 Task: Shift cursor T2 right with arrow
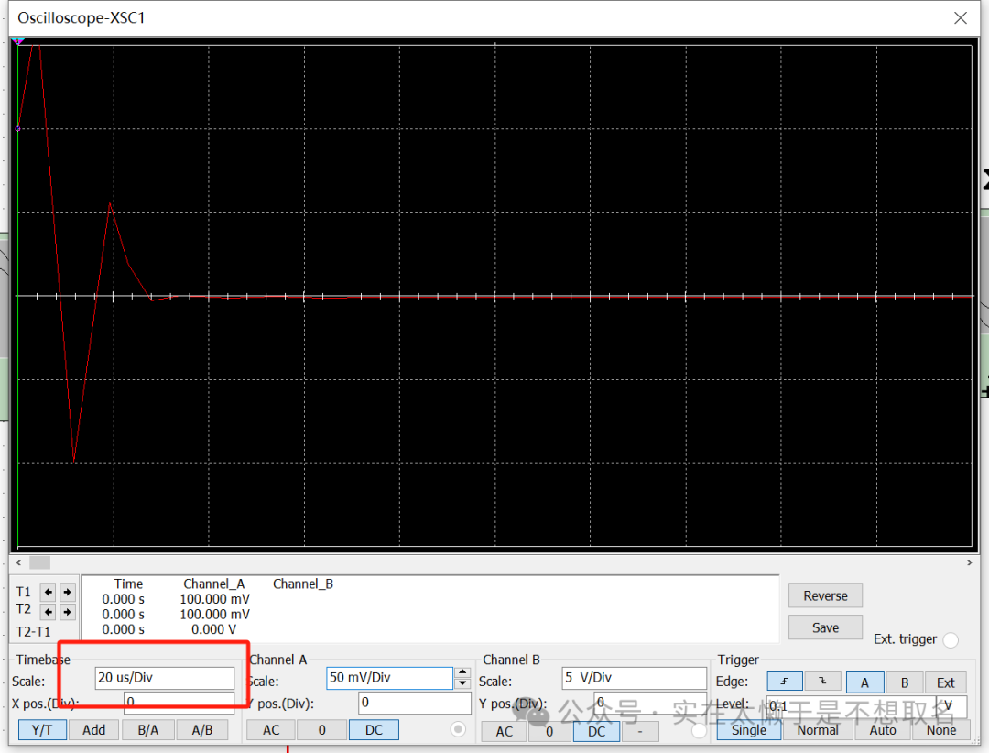point(68,611)
